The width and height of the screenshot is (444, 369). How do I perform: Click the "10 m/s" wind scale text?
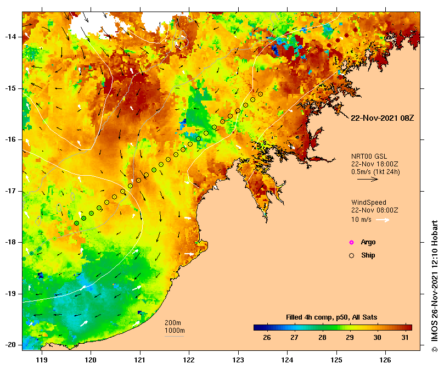tap(361, 220)
